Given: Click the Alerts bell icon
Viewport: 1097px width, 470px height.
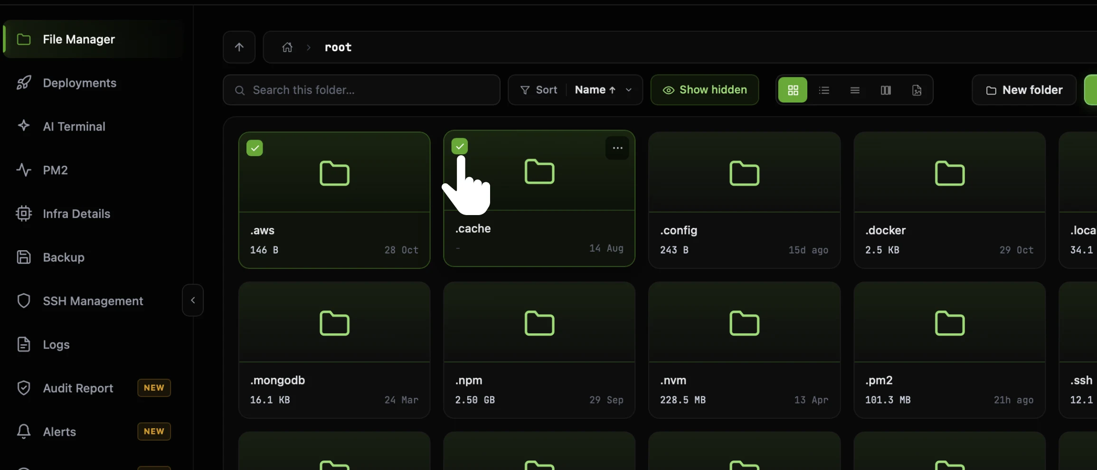Looking at the screenshot, I should [x=24, y=432].
